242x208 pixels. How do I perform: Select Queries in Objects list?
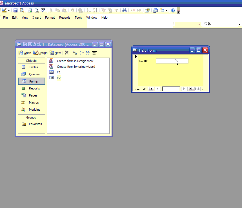click(31, 74)
